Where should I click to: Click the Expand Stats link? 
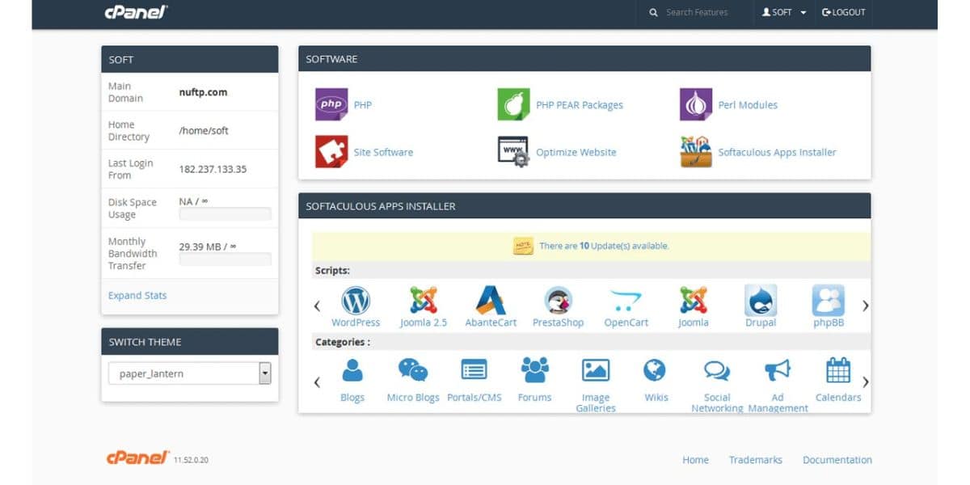tap(137, 296)
